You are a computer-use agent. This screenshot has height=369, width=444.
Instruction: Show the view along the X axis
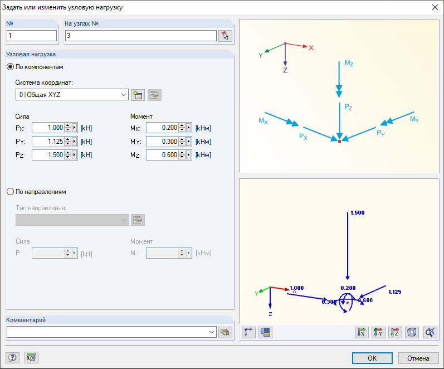pyautogui.click(x=362, y=332)
